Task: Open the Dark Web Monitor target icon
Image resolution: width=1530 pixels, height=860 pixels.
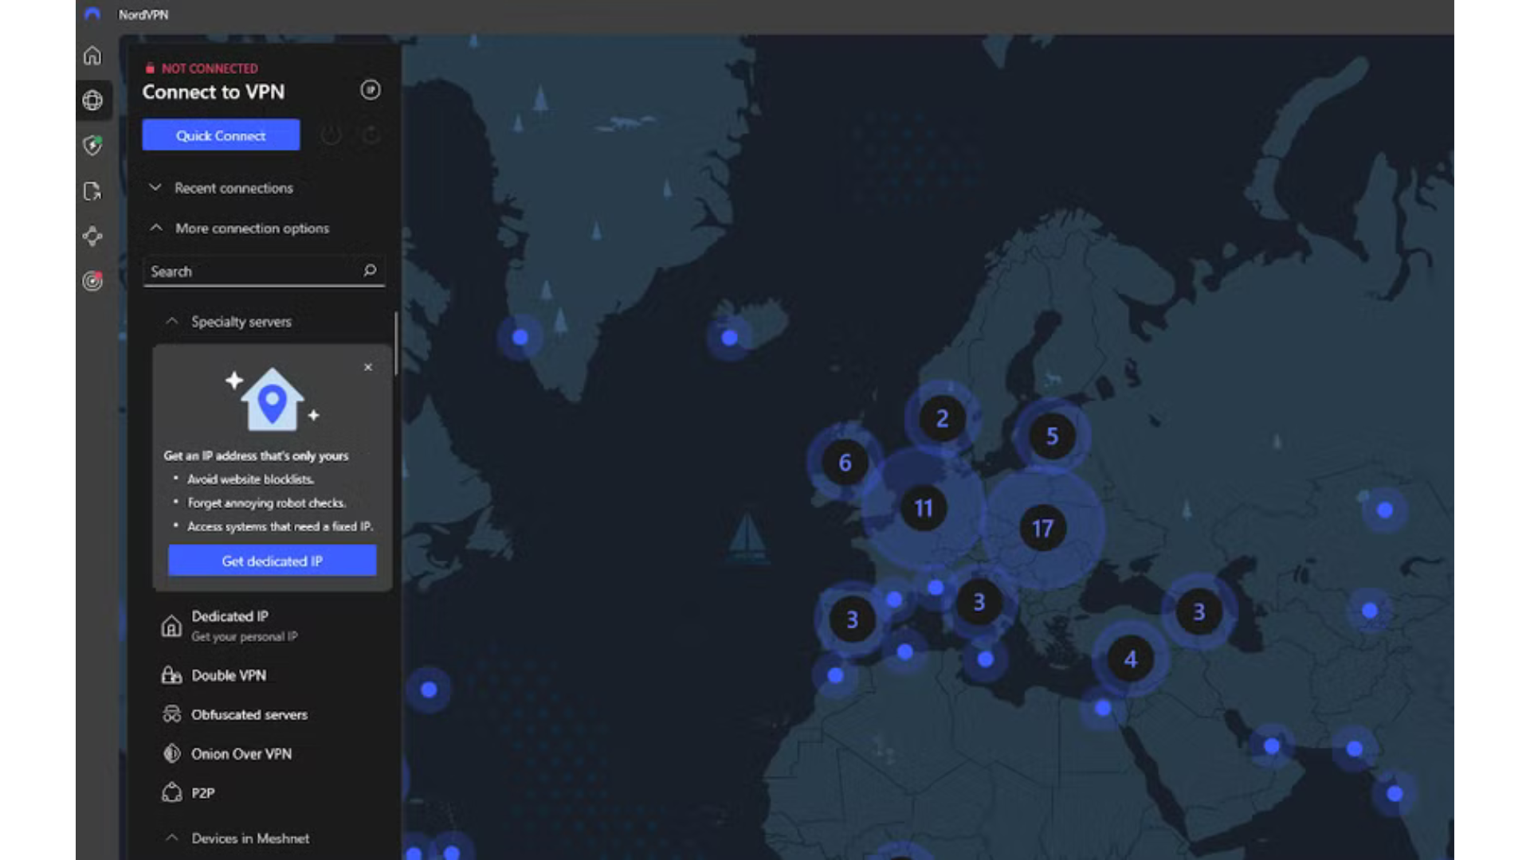Action: point(92,281)
